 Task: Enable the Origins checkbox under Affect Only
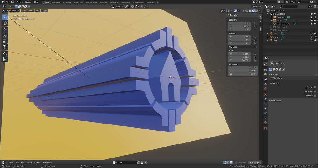click(x=315, y=87)
